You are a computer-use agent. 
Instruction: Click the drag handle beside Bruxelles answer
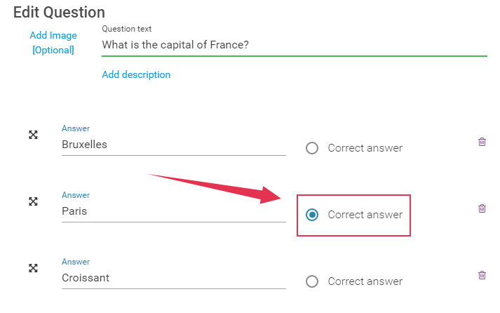(33, 135)
